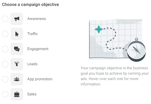Click the Awareness megaphone icon
Viewport: 151px width, 104px height.
[17, 19]
